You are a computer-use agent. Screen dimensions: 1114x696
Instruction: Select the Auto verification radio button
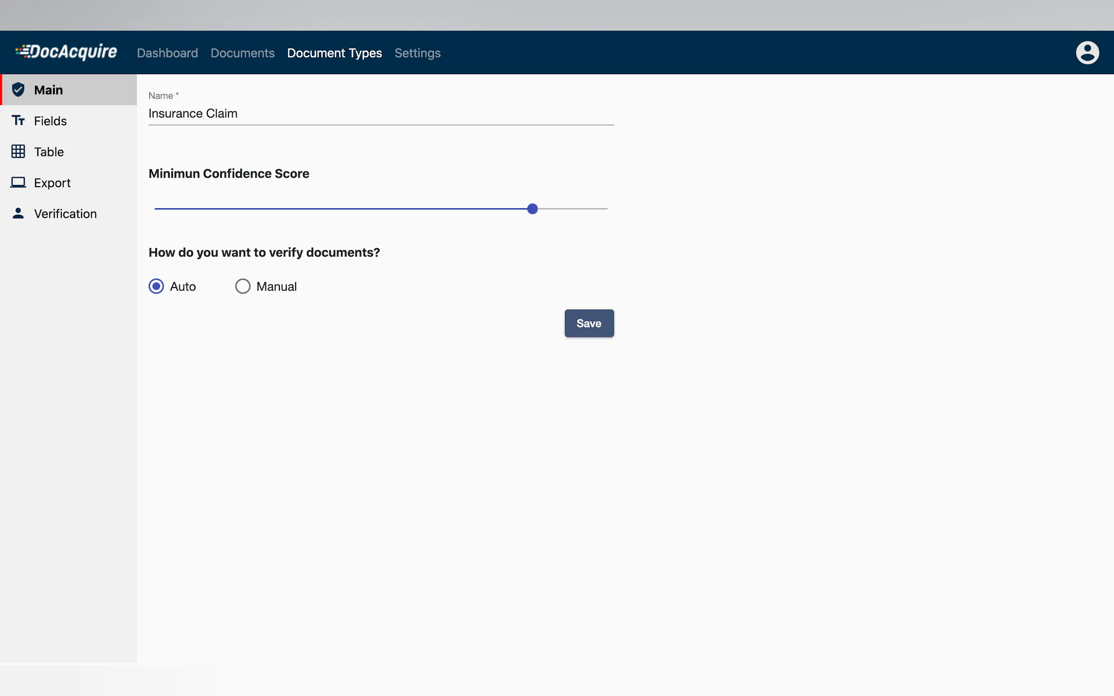pyautogui.click(x=156, y=286)
